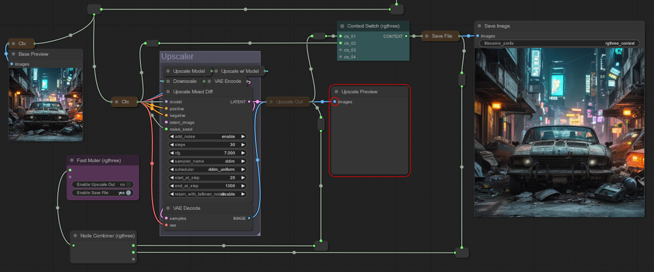Collapse the Upscale Mixed Diff node via its dot
The width and height of the screenshot is (654, 272).
pos(168,92)
